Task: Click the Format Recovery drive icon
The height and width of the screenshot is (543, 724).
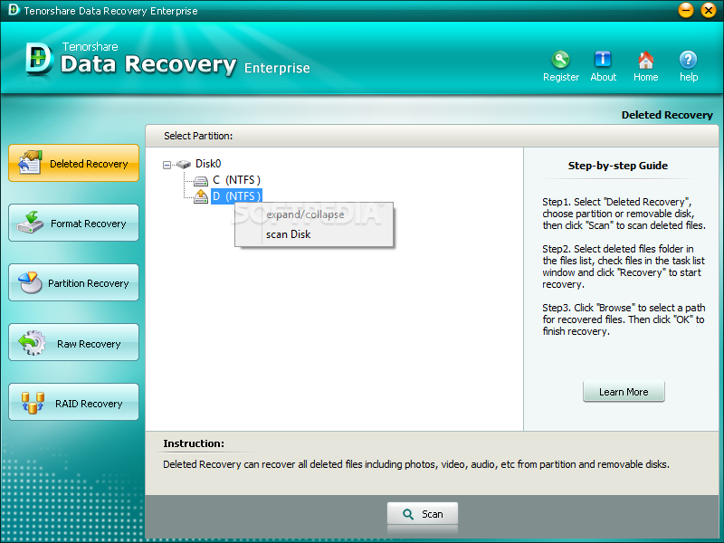Action: [x=30, y=223]
